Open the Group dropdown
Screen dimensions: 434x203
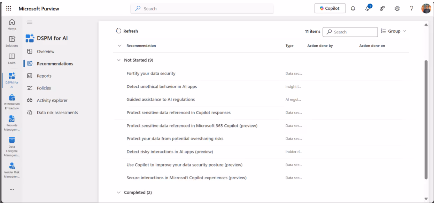[393, 31]
